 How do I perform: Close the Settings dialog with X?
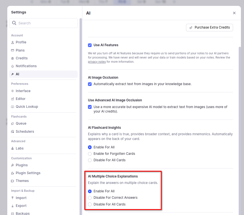pyautogui.click(x=234, y=13)
